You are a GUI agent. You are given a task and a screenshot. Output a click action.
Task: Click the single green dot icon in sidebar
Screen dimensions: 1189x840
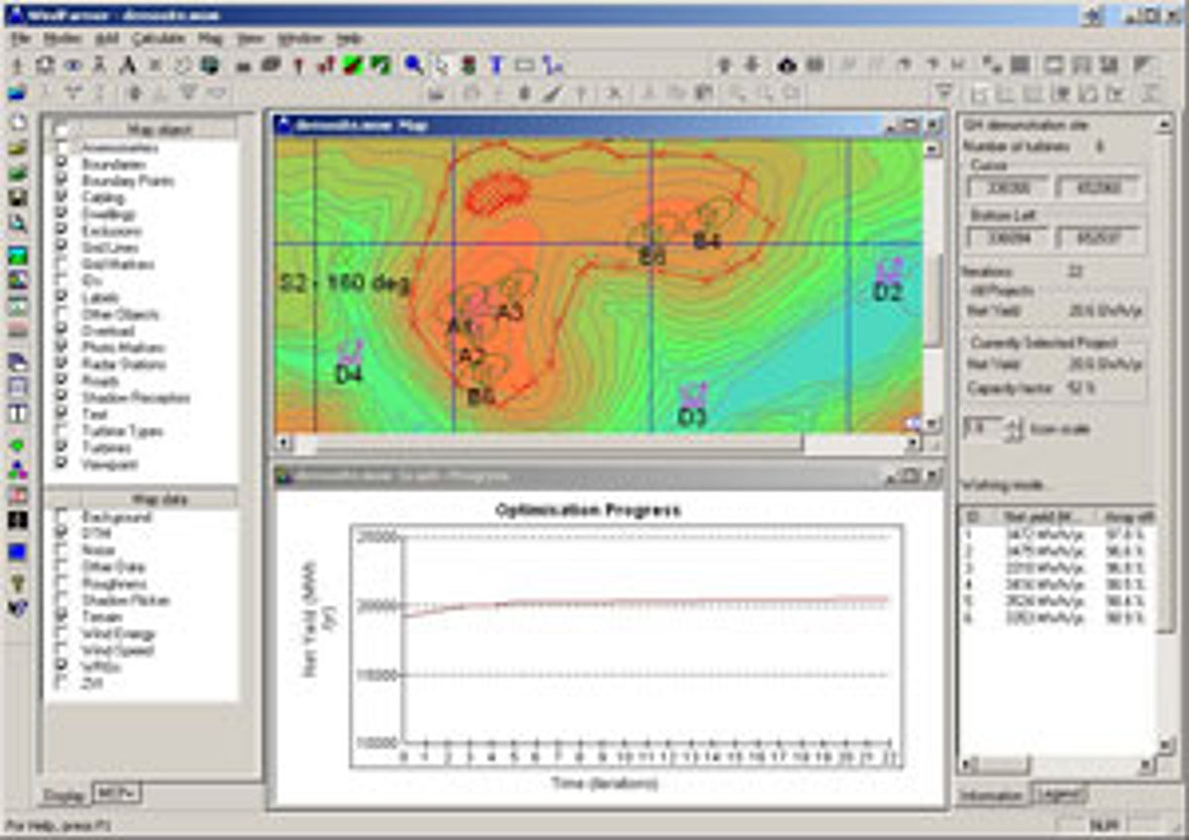coord(17,444)
